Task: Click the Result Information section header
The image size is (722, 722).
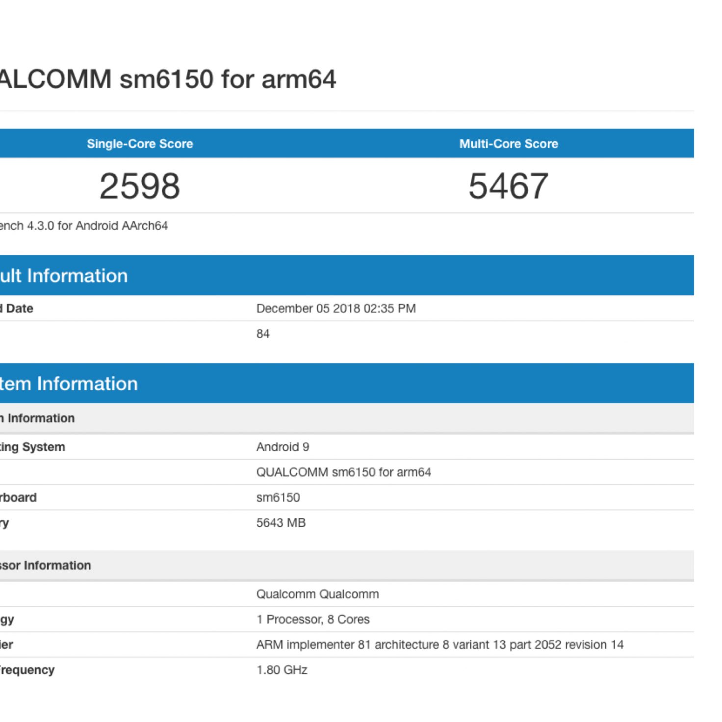Action: pos(64,276)
